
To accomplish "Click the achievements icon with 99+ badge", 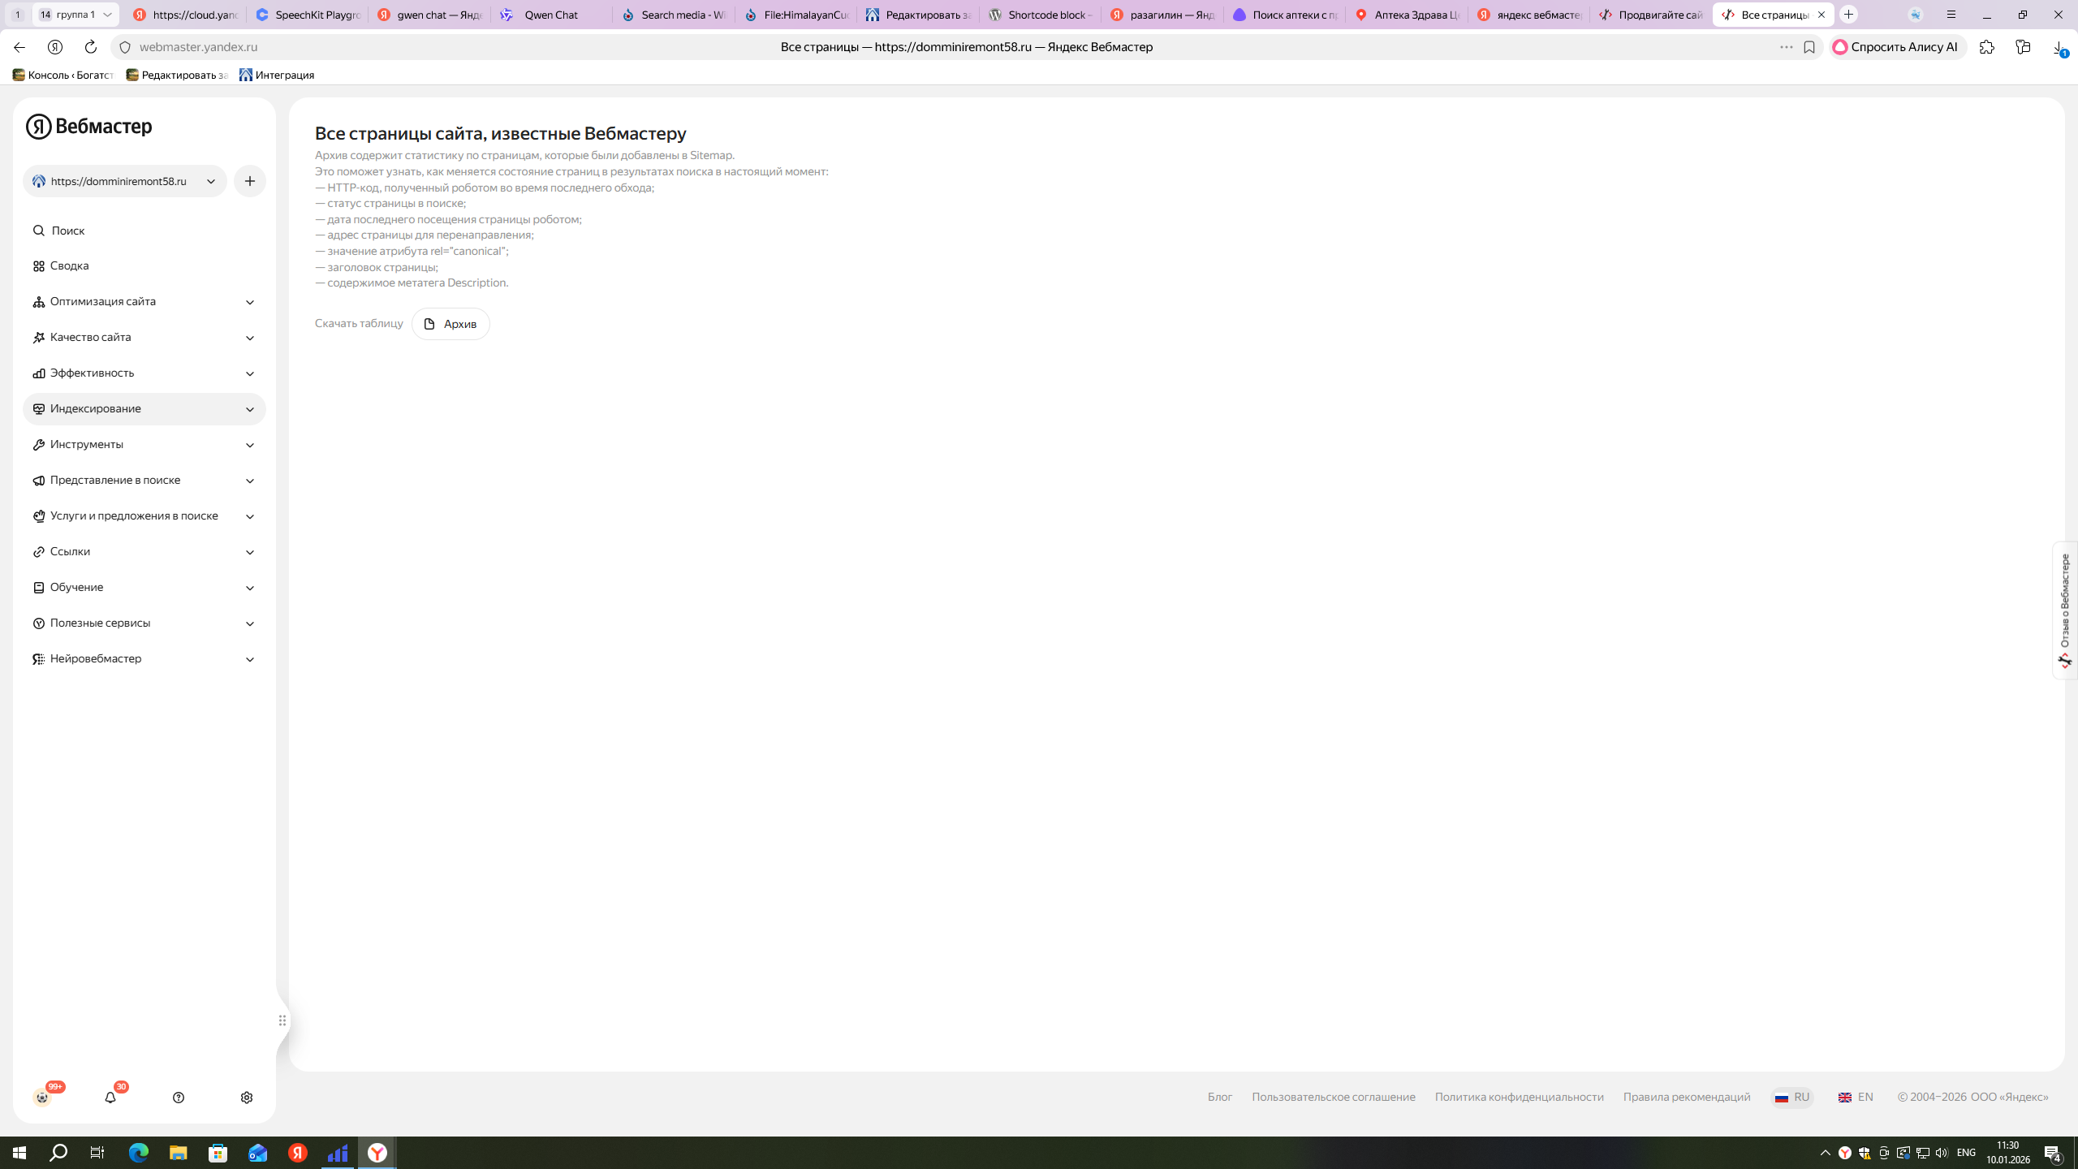I will [42, 1098].
